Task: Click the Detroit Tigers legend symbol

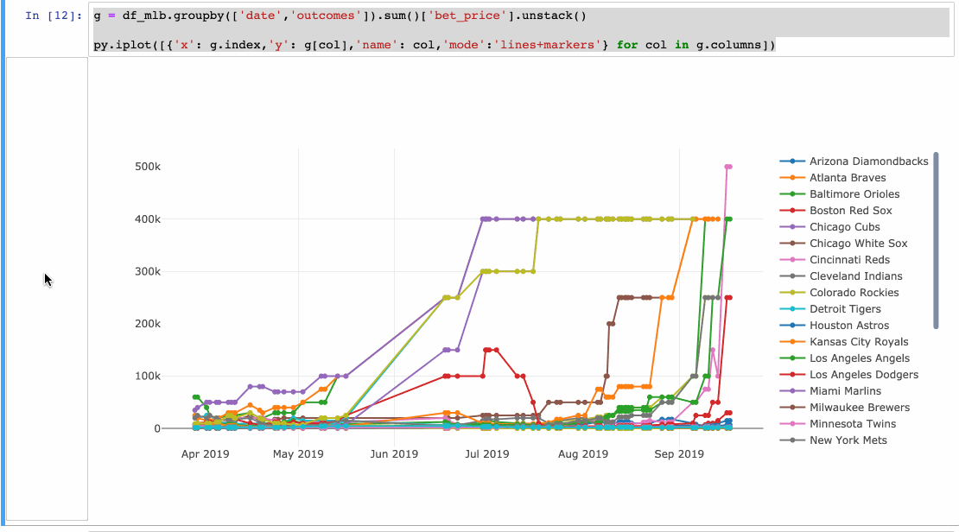Action: [794, 308]
